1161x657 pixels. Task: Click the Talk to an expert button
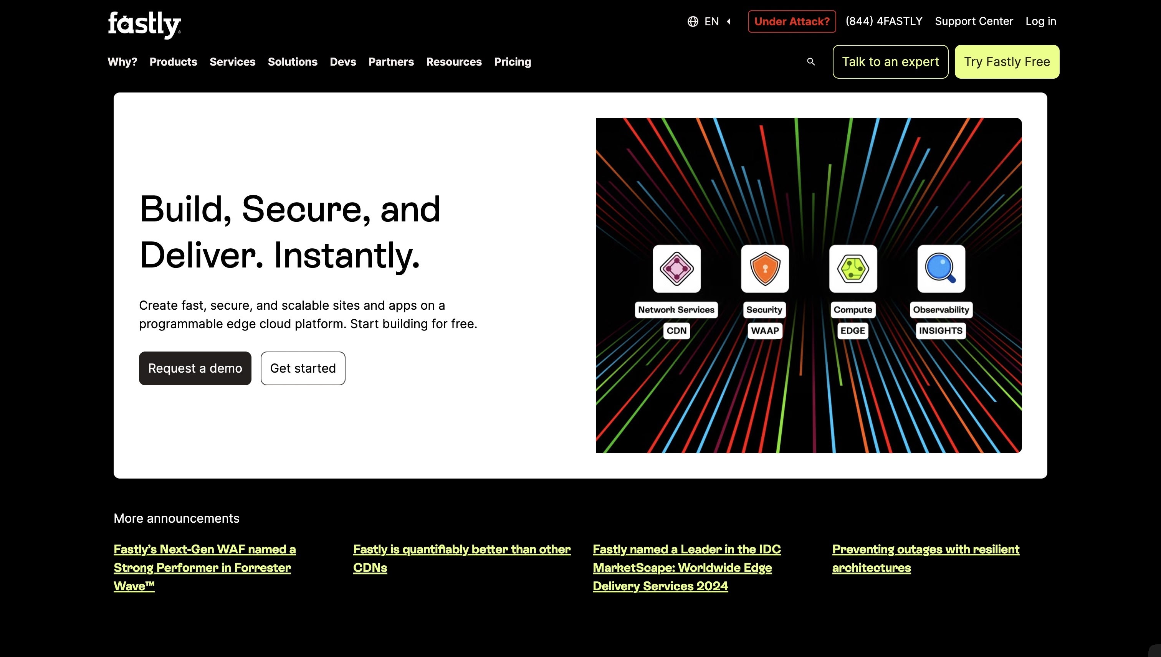(x=890, y=62)
